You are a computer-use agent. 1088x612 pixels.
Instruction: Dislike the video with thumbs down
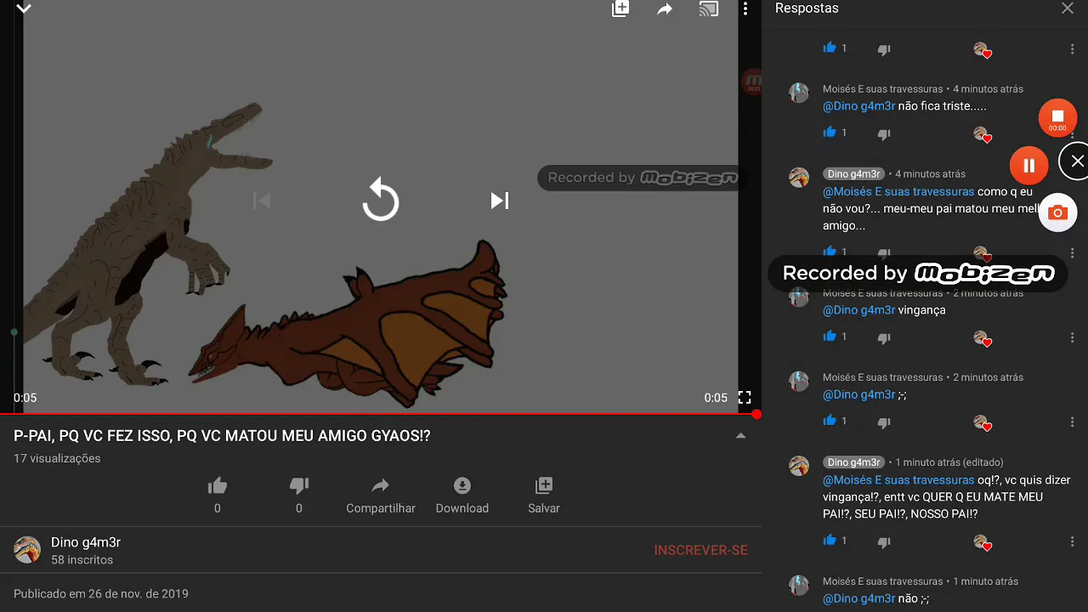[x=298, y=486]
